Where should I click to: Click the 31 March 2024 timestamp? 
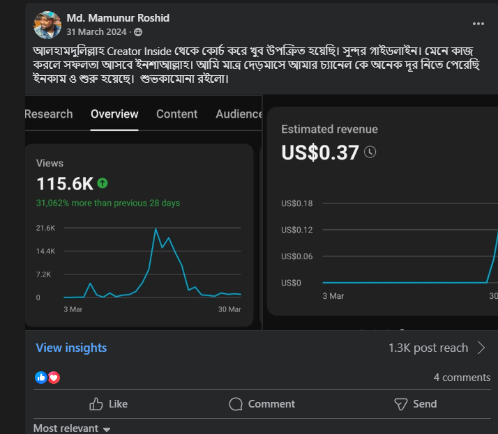[98, 32]
